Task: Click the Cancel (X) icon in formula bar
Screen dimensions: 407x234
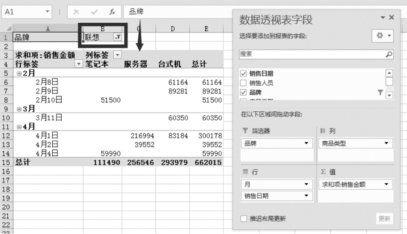Action: [x=77, y=12]
